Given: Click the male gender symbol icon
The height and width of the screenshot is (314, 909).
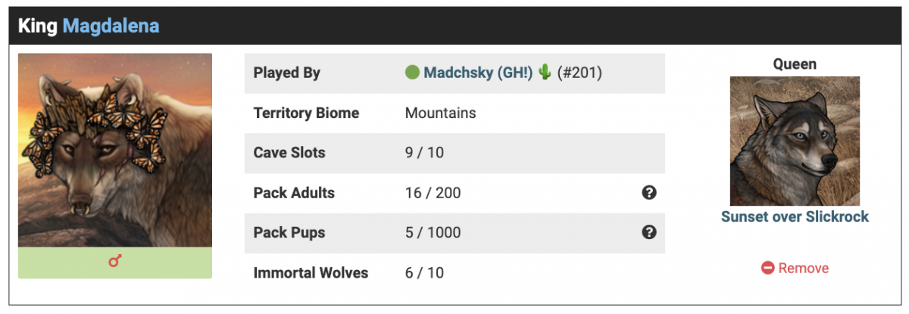Looking at the screenshot, I should (x=115, y=262).
